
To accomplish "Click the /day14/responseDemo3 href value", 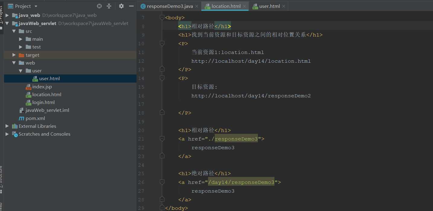I will 241,182.
